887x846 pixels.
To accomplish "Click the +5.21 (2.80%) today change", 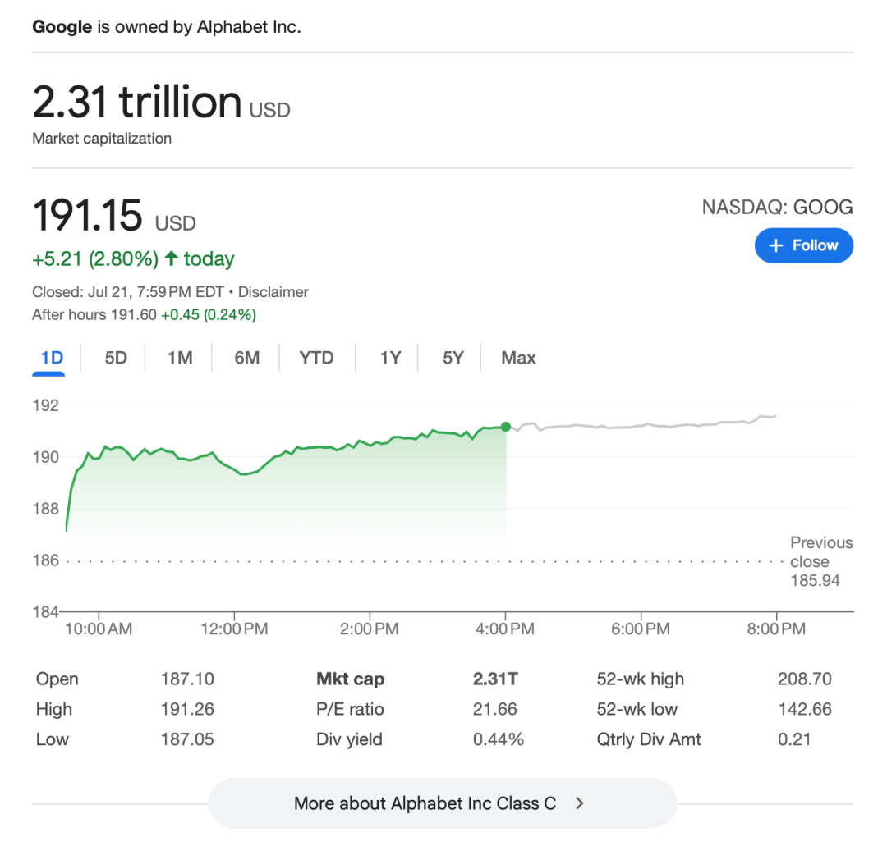I will point(133,258).
